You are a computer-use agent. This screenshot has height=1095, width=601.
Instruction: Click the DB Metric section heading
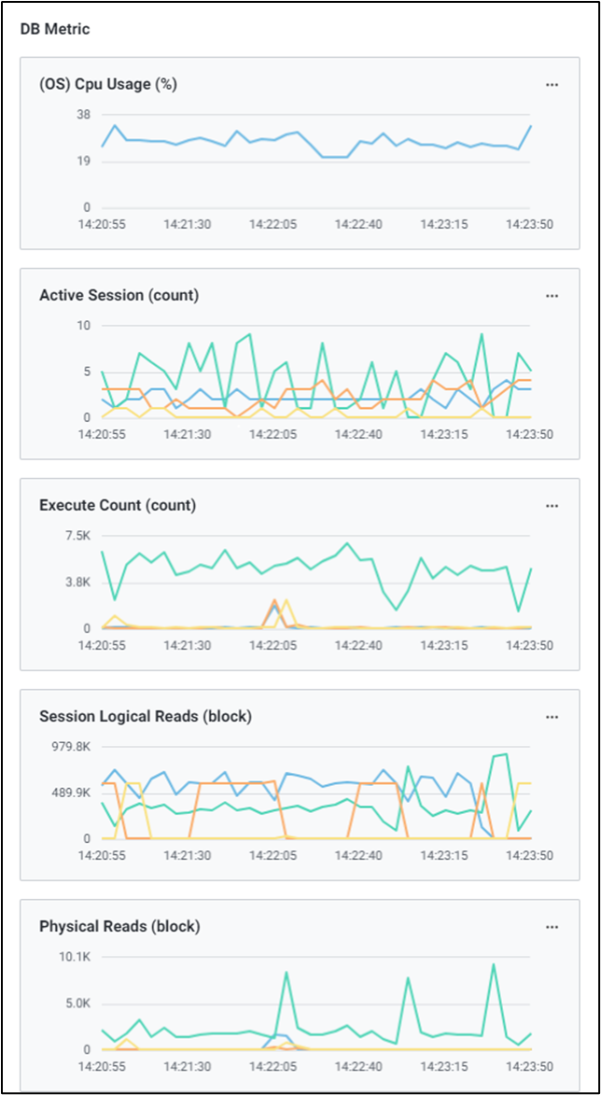(55, 29)
